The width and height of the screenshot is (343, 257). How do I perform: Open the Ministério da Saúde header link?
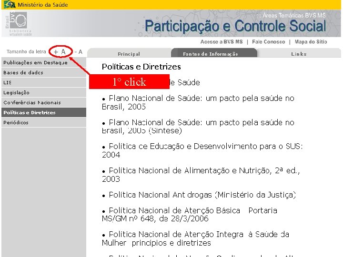43,5
